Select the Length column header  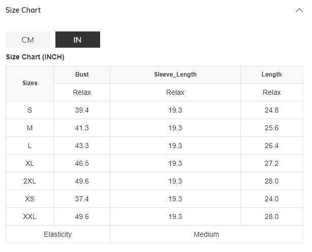pos(271,75)
